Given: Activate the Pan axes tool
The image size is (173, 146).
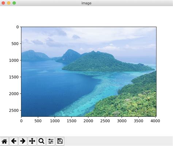Looking at the screenshot, I should [32, 141].
